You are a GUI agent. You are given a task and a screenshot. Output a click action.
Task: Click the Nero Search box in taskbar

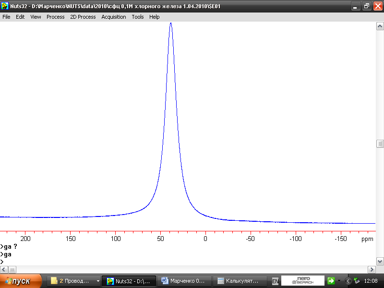pyautogui.click(x=303, y=281)
